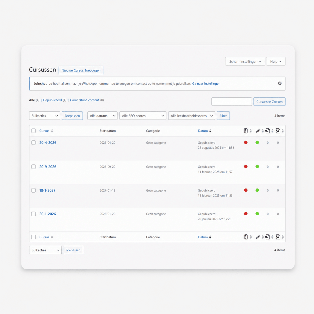Viewport: 314px width, 314px height.
Task: Expand the Alle datums dropdown
Action: (x=102, y=116)
